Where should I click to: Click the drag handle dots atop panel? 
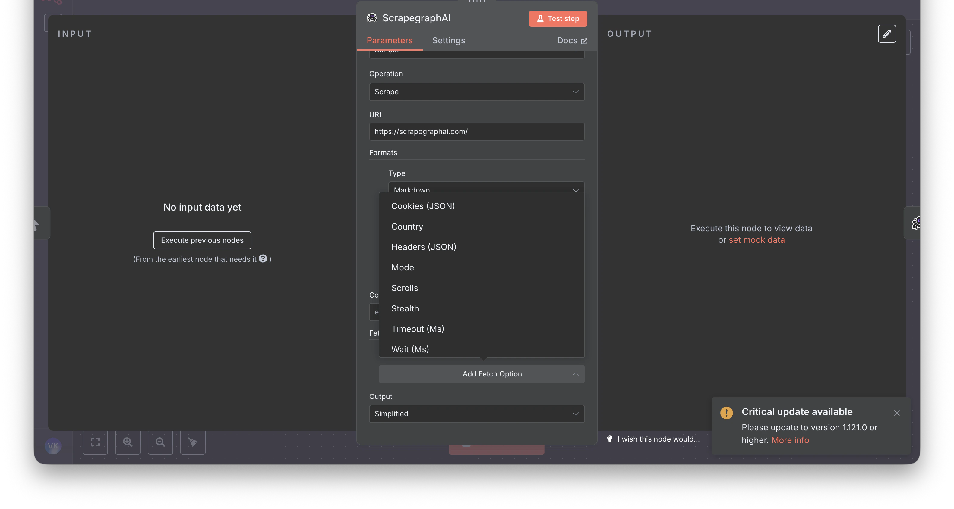pos(477,2)
